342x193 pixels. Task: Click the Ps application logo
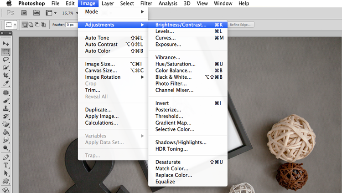[x=10, y=13]
